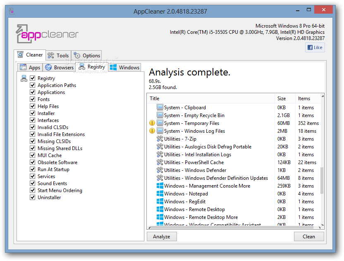The height and width of the screenshot is (261, 344).
Task: Disable the Sound Events checkbox
Action: [33, 183]
